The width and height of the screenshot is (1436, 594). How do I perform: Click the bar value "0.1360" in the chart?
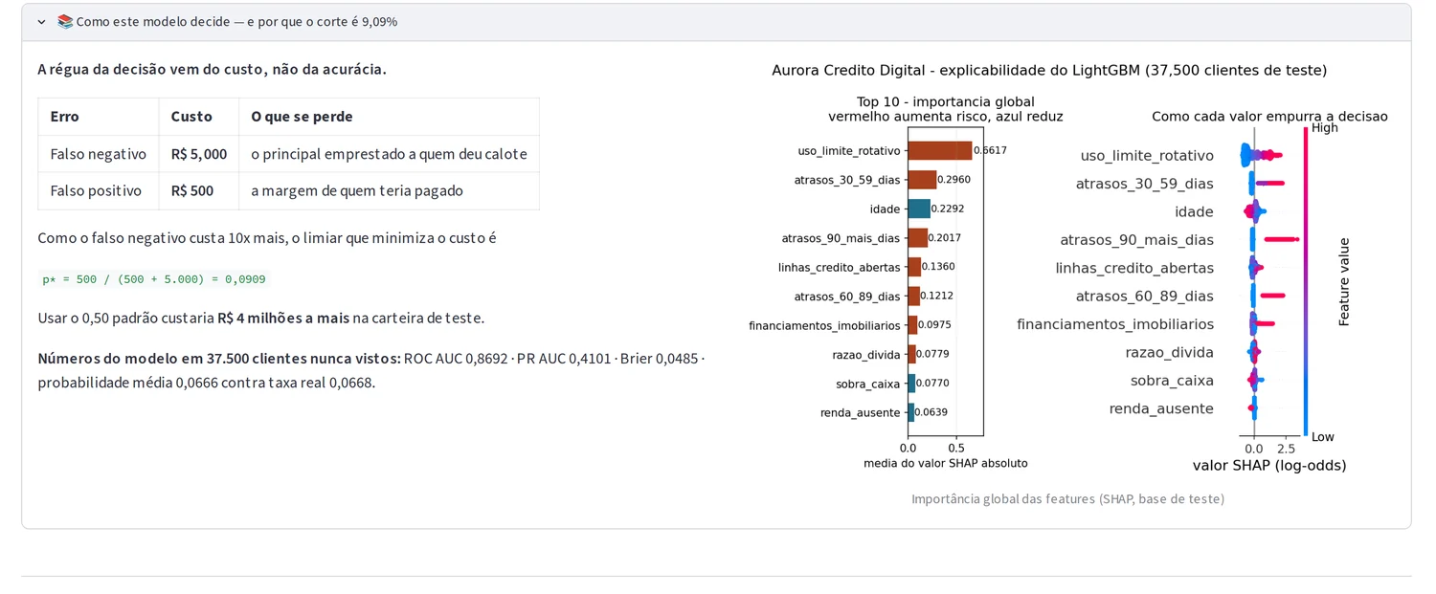938,267
